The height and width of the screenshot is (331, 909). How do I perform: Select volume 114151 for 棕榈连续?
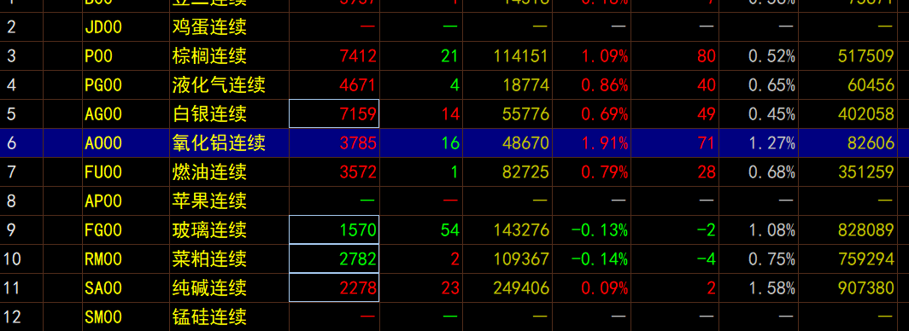(x=521, y=56)
